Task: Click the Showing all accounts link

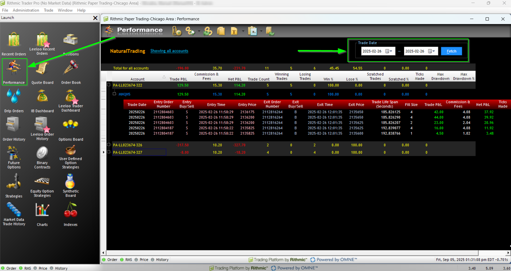Action: coord(169,51)
